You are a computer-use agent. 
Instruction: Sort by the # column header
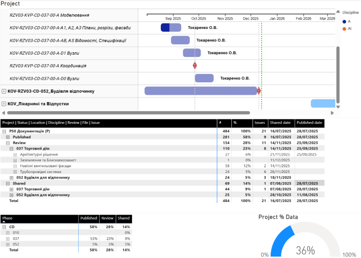tap(224, 123)
